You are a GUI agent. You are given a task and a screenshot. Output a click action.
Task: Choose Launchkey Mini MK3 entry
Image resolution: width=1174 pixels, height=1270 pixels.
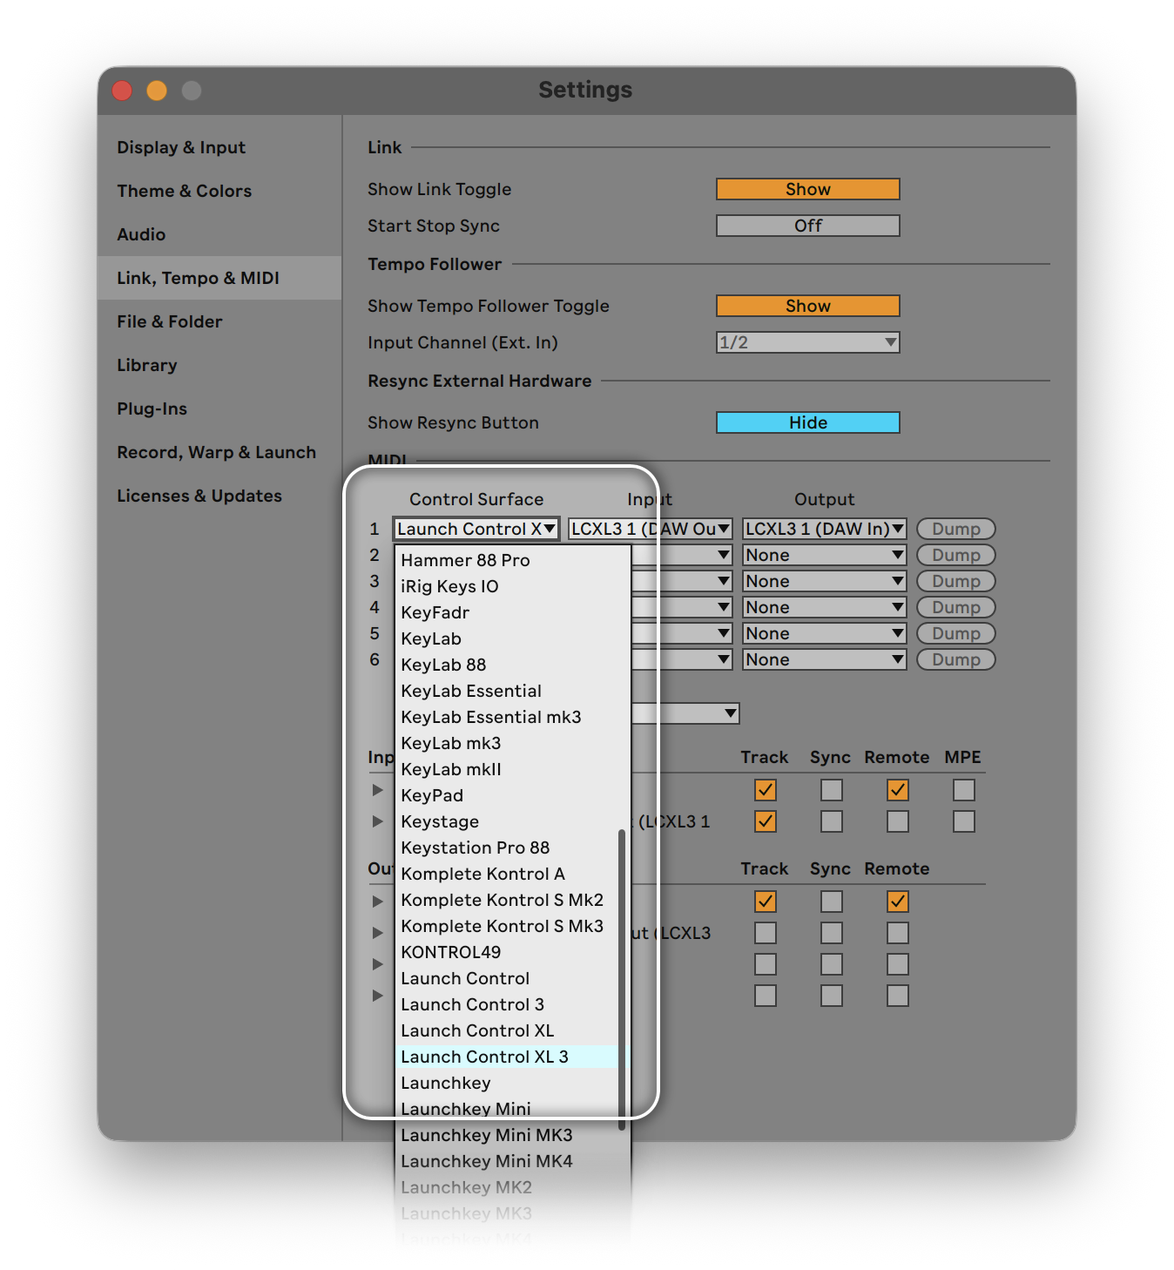pos(509,1135)
